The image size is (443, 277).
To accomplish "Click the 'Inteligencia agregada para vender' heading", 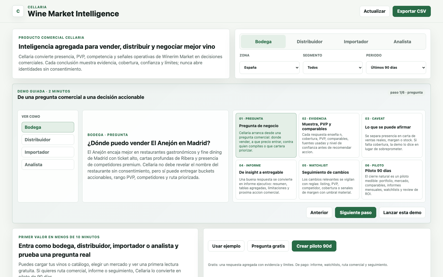I will tap(117, 47).
